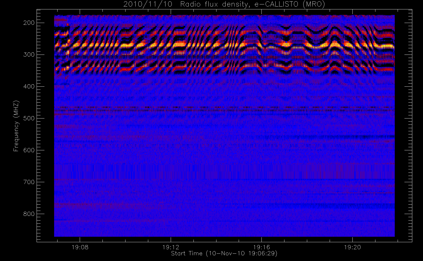Click the 800 frequency tick label
This screenshot has width=423, height=261.
click(29, 214)
